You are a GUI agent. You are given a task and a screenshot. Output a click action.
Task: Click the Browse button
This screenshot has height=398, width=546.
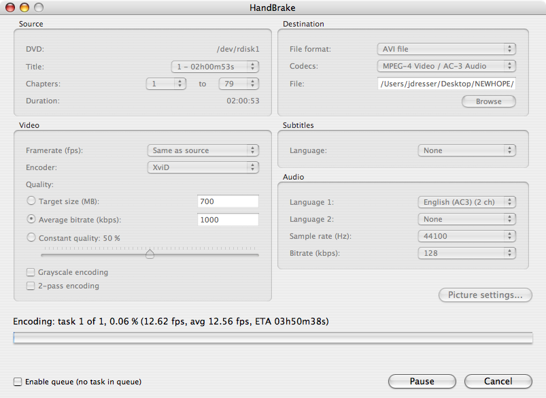488,101
